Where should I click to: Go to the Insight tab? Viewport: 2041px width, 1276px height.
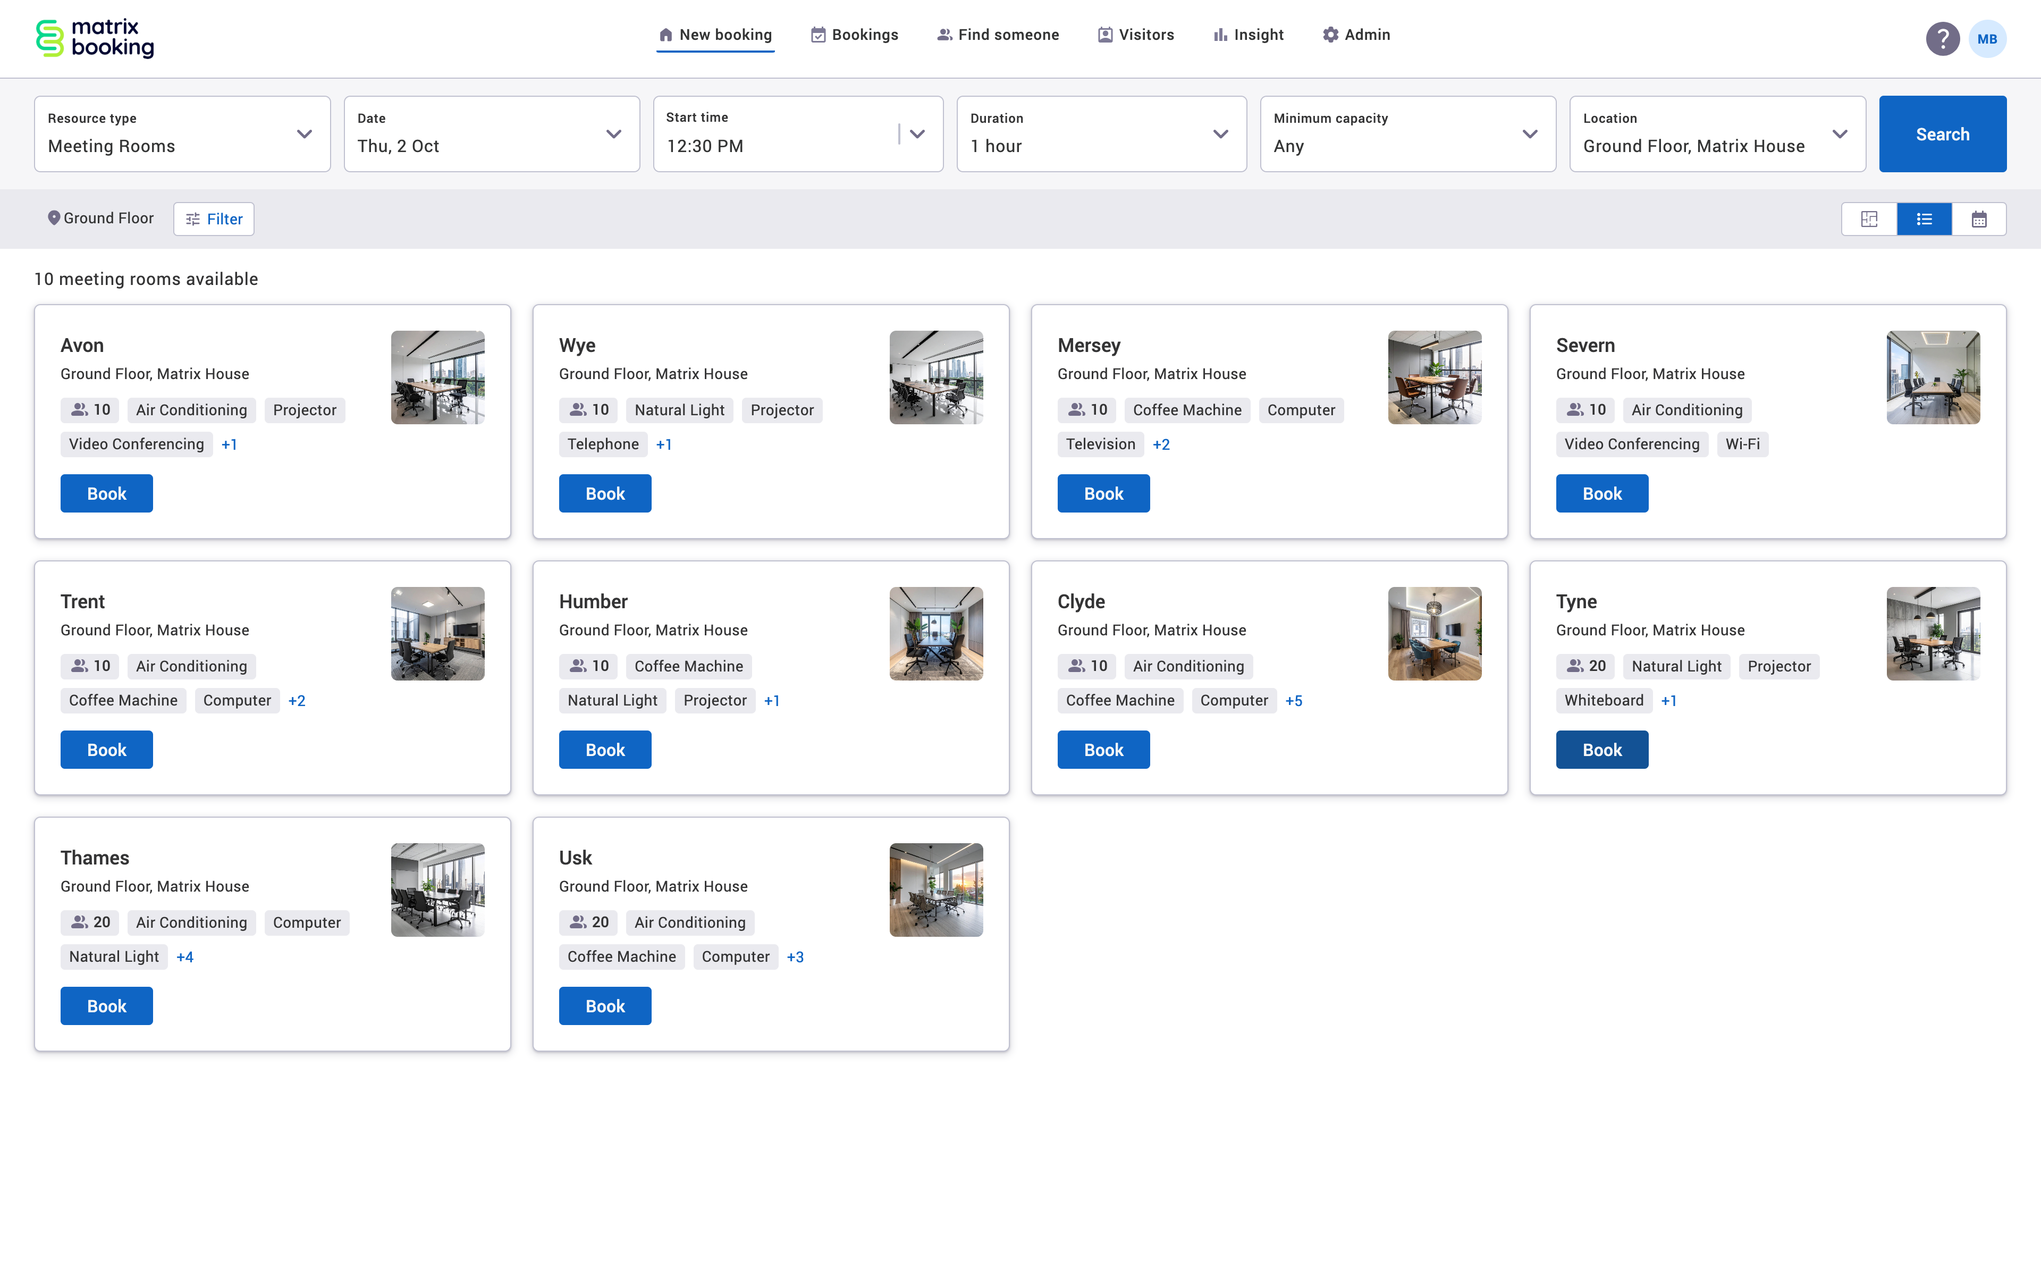tap(1248, 35)
